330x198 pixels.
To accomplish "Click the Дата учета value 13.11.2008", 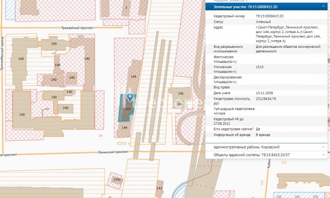I will [265, 93].
